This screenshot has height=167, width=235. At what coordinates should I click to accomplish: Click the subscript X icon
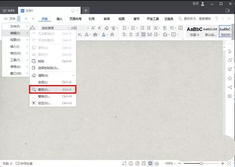pos(80,35)
